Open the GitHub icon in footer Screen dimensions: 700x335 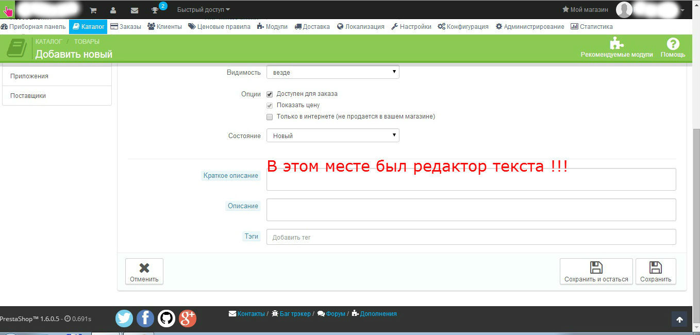click(x=166, y=318)
